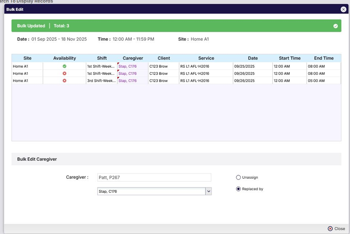Click the checkmark icon in green Bulk Updated banner
The image size is (350, 234).
click(335, 26)
